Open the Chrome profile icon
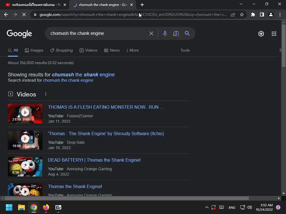The width and height of the screenshot is (286, 214). (271, 14)
